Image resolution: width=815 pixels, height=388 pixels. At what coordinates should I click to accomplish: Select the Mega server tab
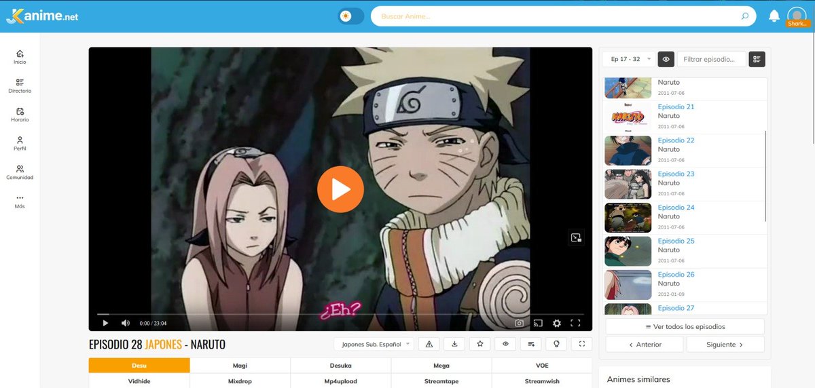441,366
